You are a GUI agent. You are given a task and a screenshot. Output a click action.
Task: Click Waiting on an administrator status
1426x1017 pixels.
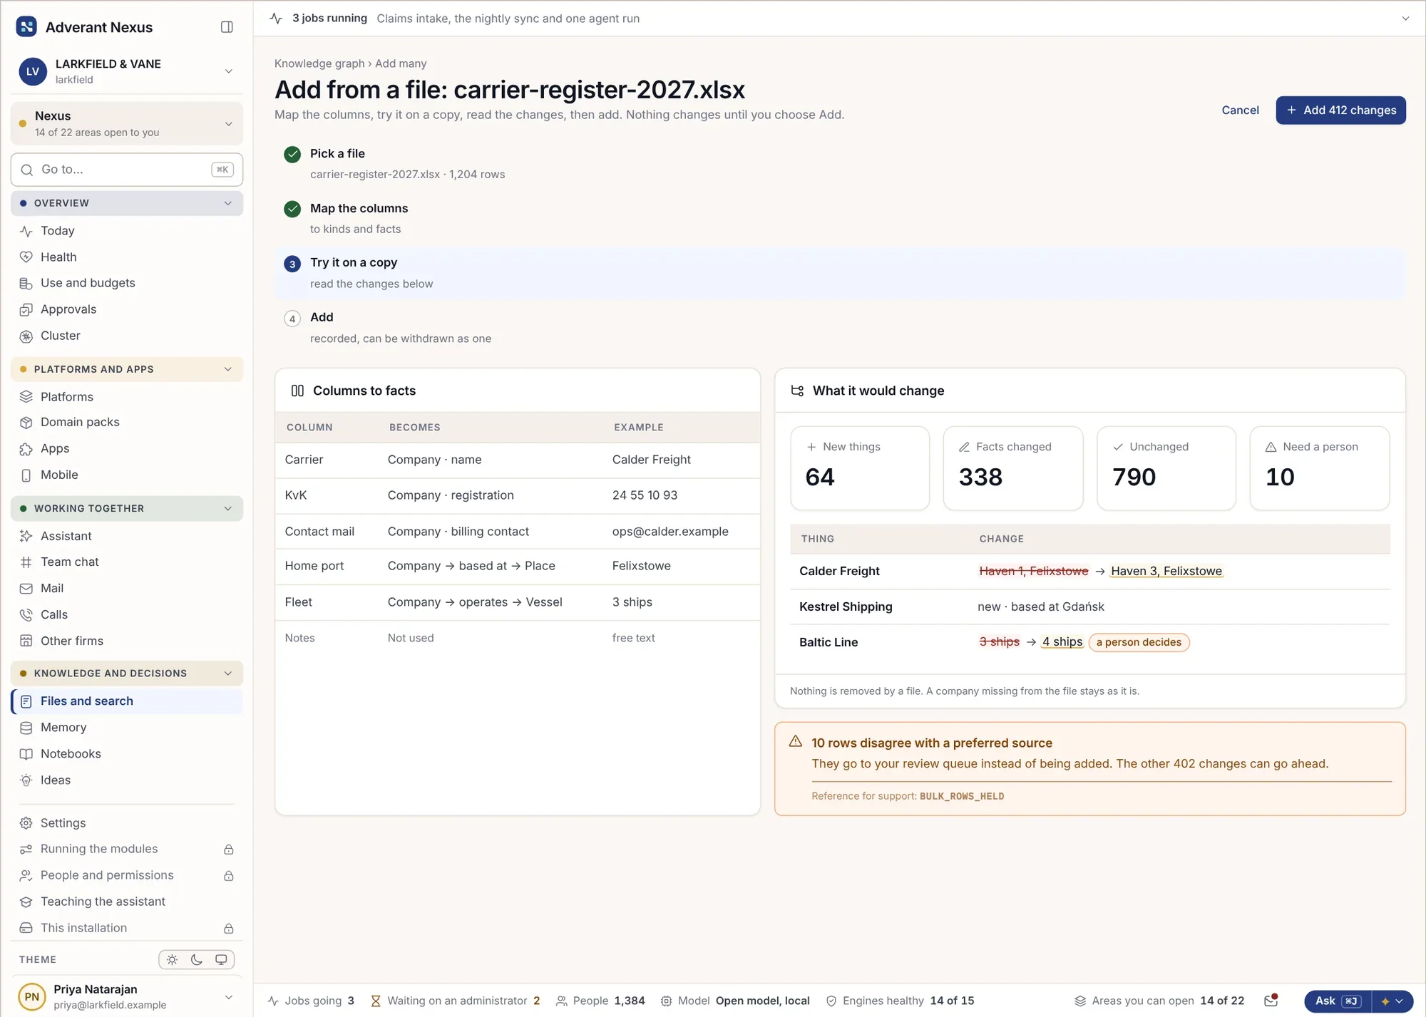pyautogui.click(x=456, y=1001)
